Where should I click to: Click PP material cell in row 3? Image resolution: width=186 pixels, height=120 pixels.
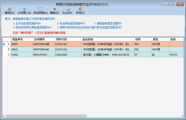(x=143, y=55)
